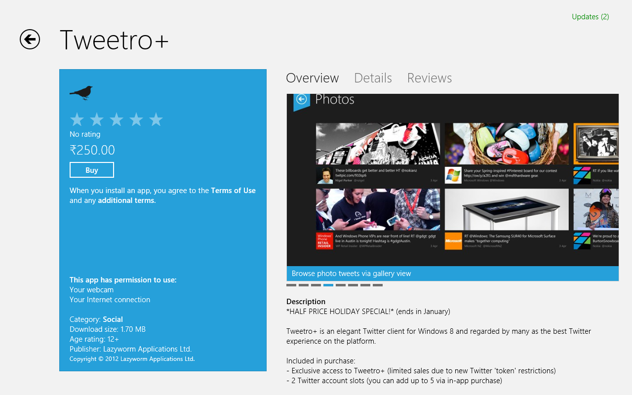The height and width of the screenshot is (395, 632).
Task: Select the last screenshot indicator dash
Action: pos(378,285)
